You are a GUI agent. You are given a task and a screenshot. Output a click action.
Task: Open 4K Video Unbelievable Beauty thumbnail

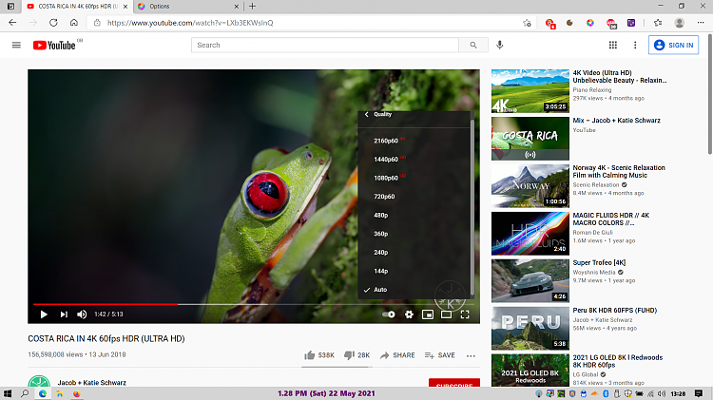(530, 91)
